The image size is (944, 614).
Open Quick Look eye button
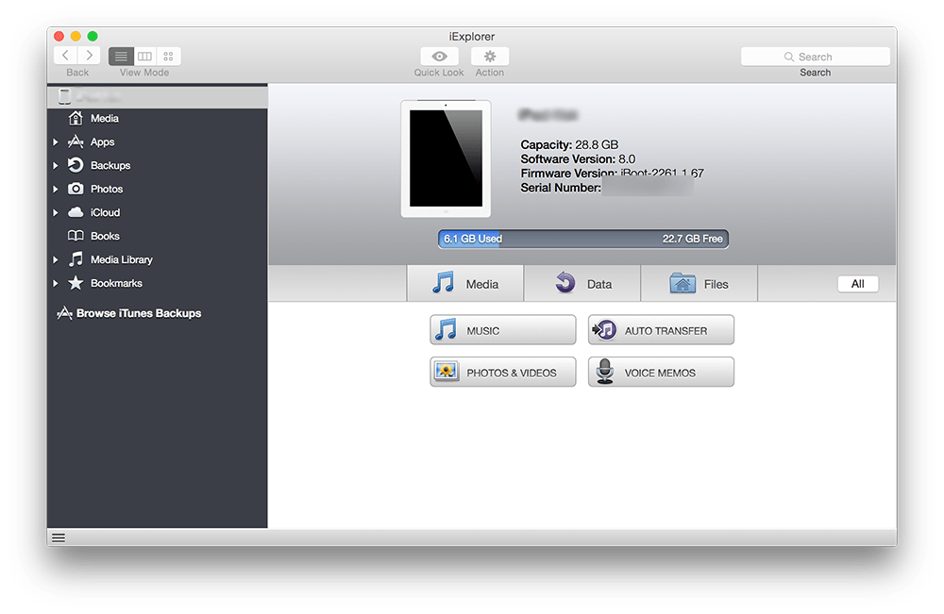(440, 57)
